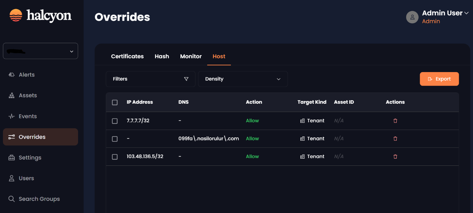Click DNS entry 099fa\.nasilorulur\.com
The height and width of the screenshot is (213, 473).
click(209, 139)
